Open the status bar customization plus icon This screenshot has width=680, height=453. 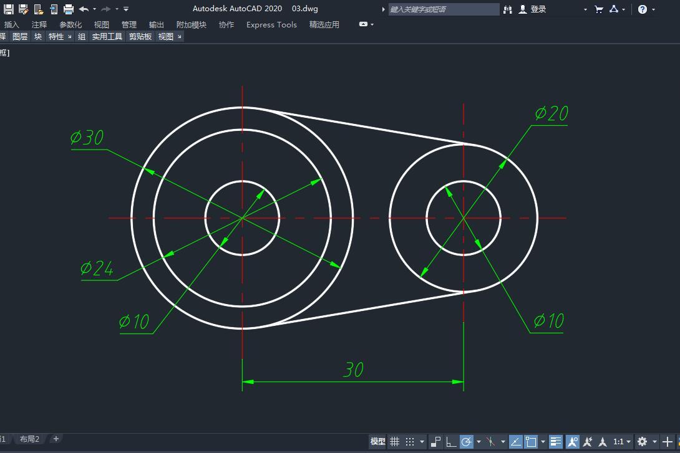[668, 442]
